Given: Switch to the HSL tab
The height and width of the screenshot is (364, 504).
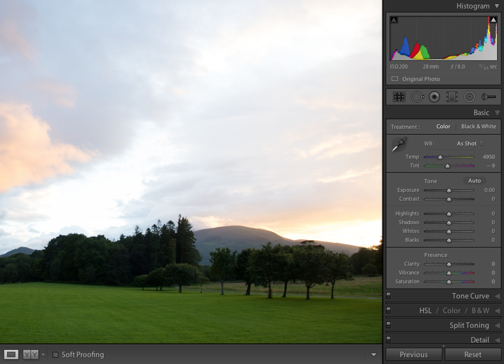Looking at the screenshot, I should 426,311.
